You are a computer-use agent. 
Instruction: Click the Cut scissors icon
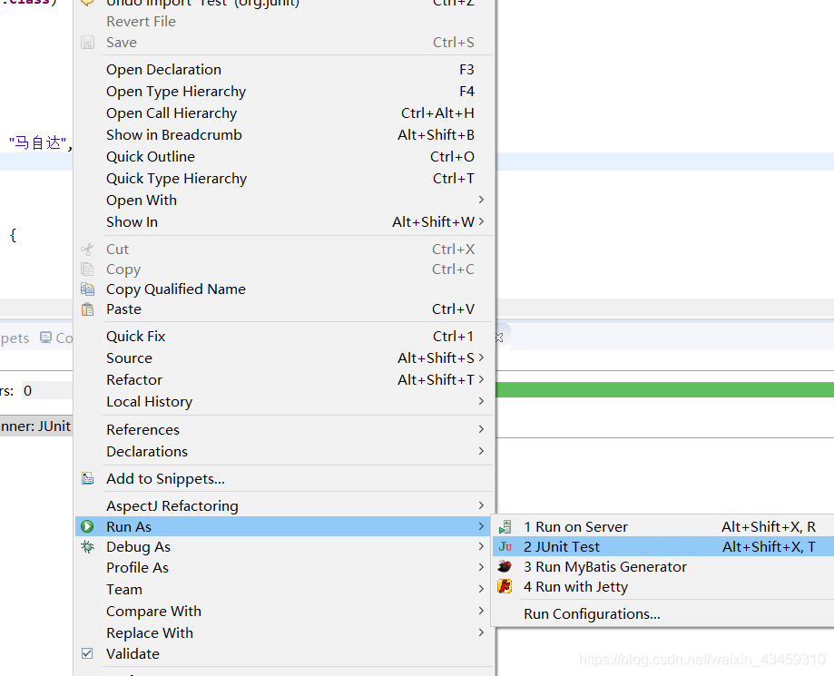point(87,249)
